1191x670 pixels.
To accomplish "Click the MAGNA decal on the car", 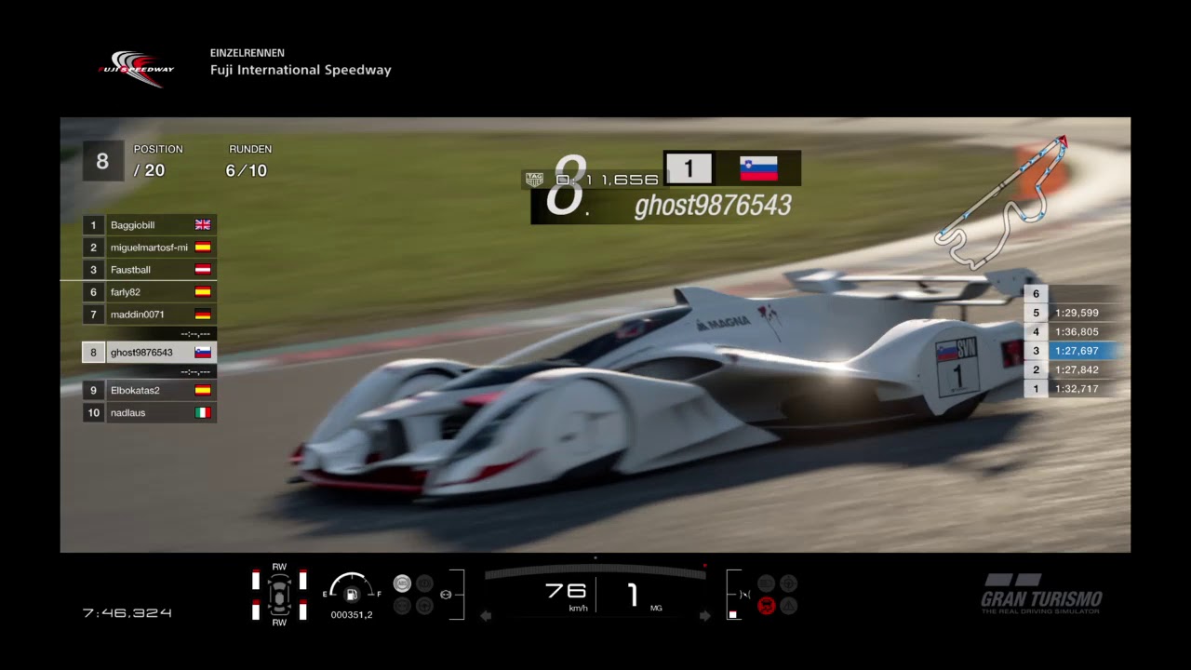I will pos(723,324).
